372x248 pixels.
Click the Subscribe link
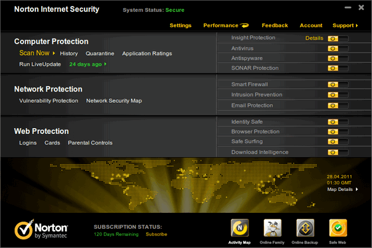pos(156,234)
